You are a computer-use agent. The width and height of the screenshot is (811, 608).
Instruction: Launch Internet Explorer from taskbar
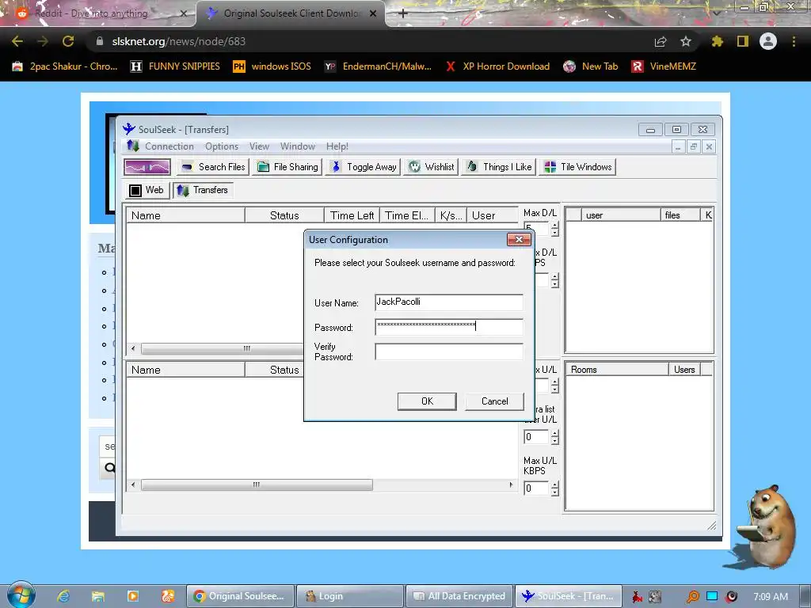tap(63, 596)
